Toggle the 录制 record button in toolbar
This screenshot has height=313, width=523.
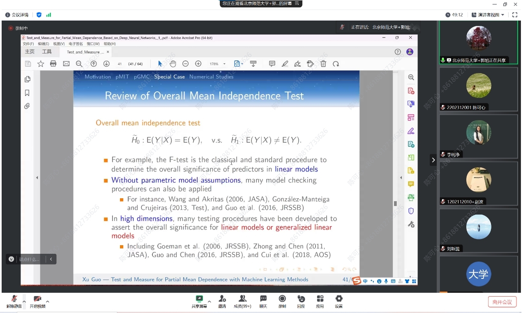[x=282, y=301]
